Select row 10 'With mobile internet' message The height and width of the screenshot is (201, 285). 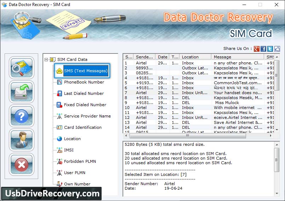238,108
